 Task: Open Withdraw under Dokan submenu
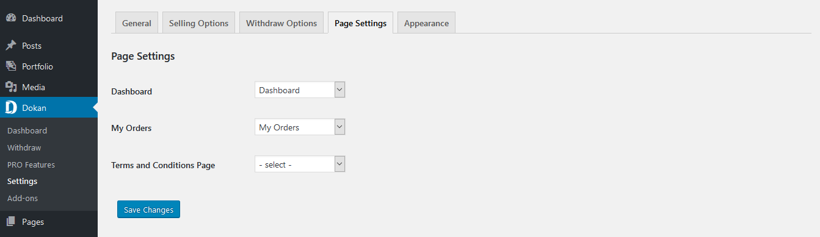pos(24,147)
